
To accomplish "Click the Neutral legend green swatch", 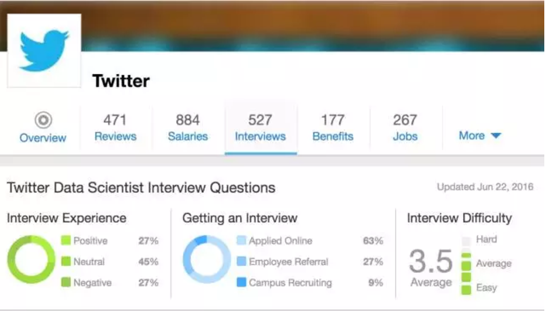I will 66,261.
